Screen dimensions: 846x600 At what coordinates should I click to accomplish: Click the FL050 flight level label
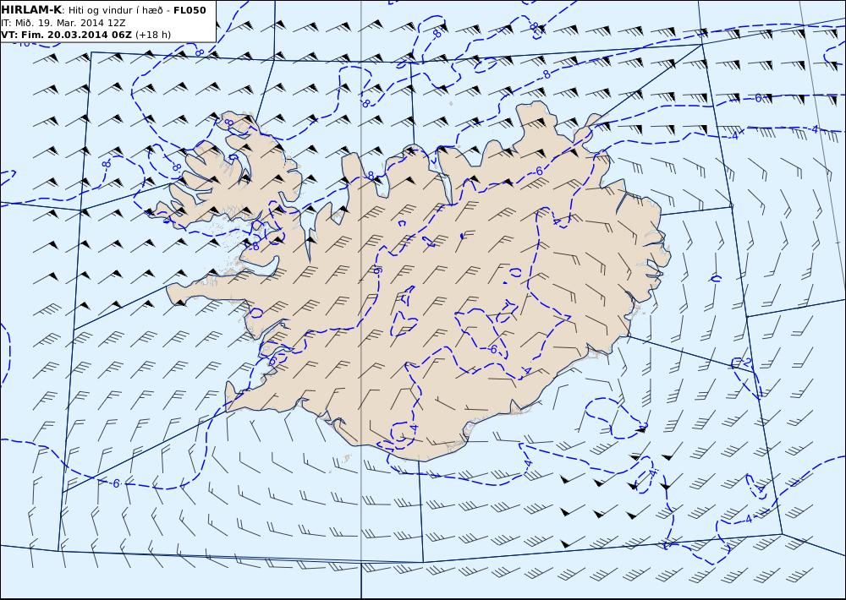click(190, 10)
